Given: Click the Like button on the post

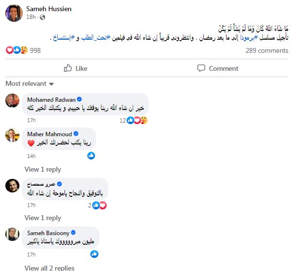Looking at the screenshot, I should pos(76,68).
